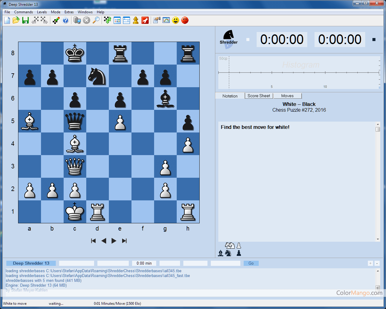This screenshot has height=309, width=386.
Task: Click the red wrench settings icon
Action: pyautogui.click(x=145, y=20)
